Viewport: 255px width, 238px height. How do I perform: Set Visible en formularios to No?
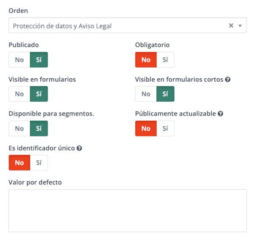tap(20, 94)
